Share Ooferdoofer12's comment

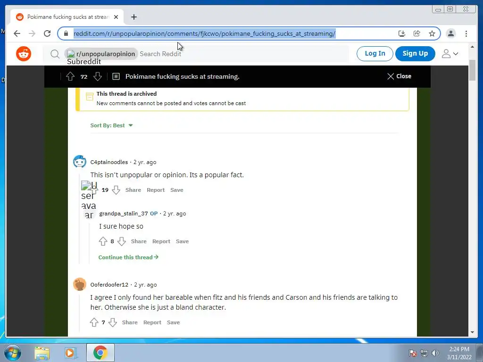pos(130,322)
